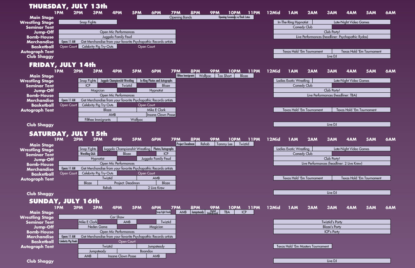Click the 'ICP's Party' block

coord(332,232)
